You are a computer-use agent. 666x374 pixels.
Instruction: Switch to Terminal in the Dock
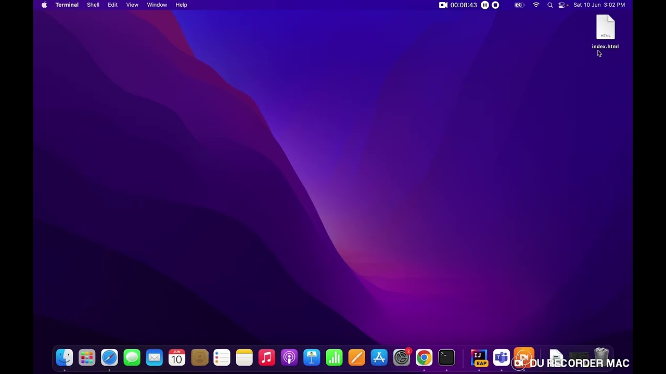tap(446, 357)
